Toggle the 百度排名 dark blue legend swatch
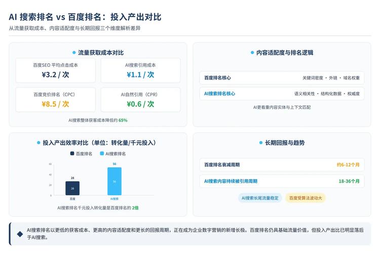The width and height of the screenshot is (380, 253). pyautogui.click(x=72, y=153)
